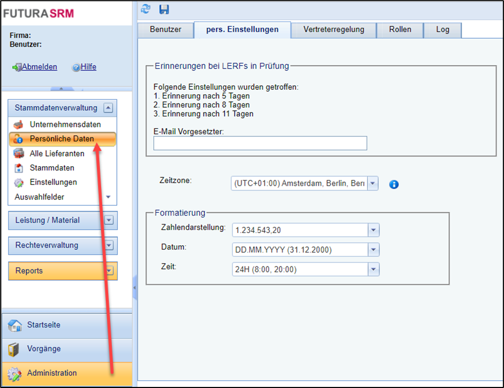
Task: Open the Zeitzone dropdown
Action: click(x=373, y=184)
